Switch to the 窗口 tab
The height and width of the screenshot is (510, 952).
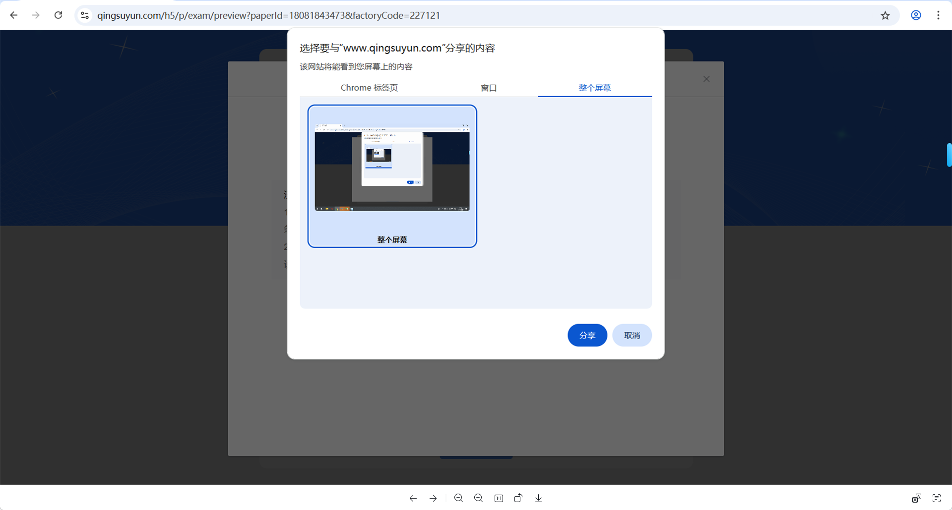coord(489,88)
